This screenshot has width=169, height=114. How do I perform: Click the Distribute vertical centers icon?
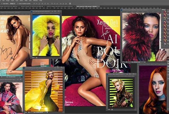click(x=55, y=4)
